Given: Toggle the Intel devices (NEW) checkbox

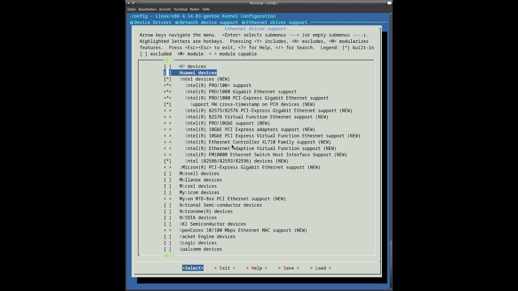Looking at the screenshot, I should point(168,79).
